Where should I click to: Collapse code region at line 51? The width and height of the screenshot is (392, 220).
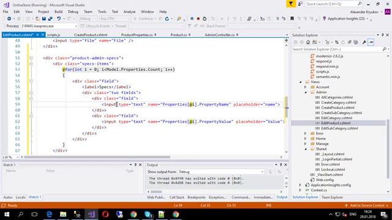[31, 58]
